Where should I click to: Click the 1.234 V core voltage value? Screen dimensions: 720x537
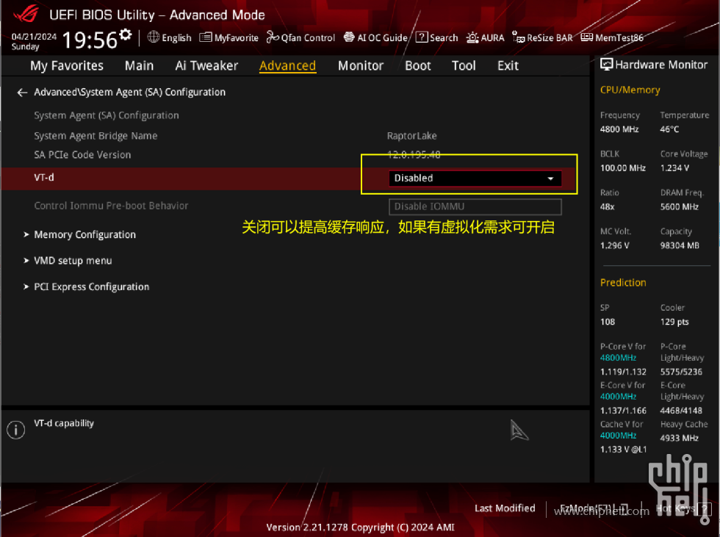point(675,168)
